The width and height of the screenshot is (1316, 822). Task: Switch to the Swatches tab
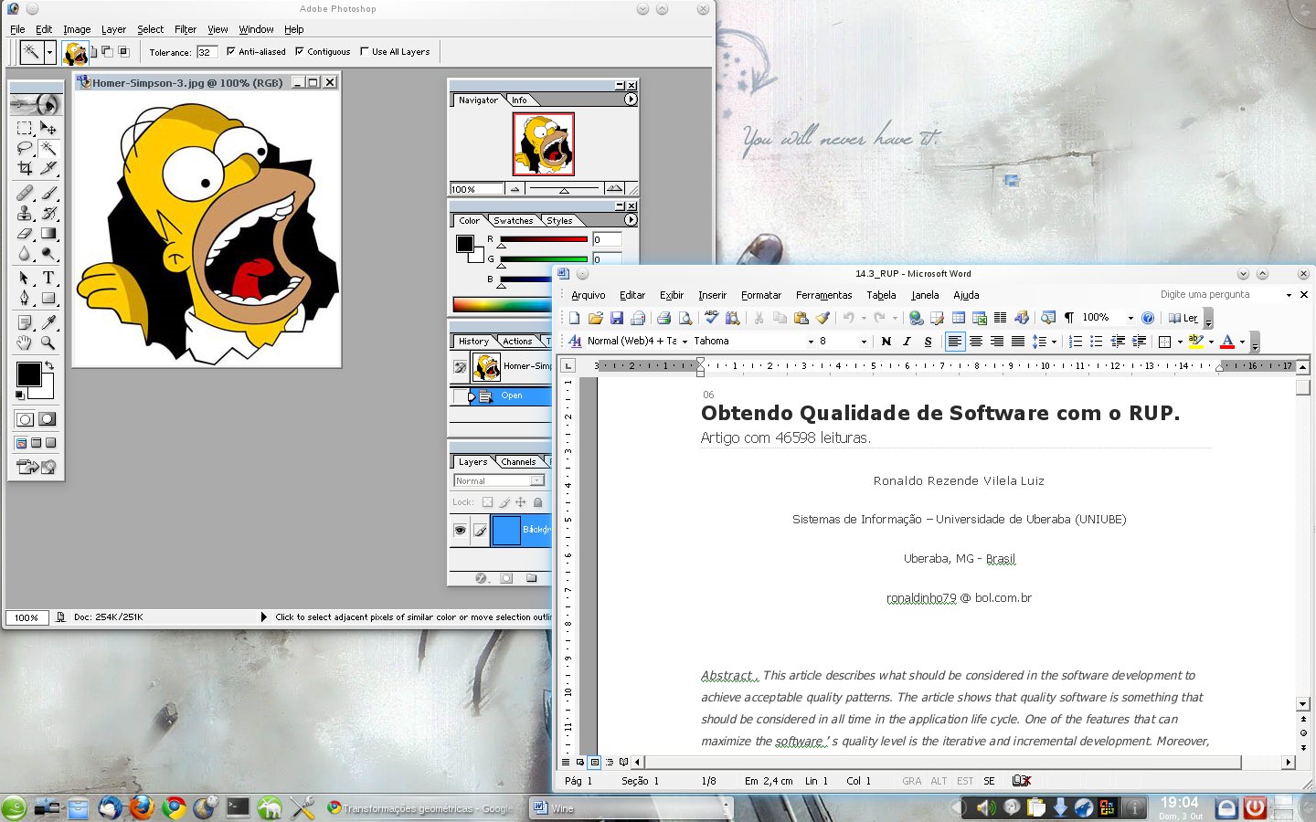pyautogui.click(x=514, y=221)
